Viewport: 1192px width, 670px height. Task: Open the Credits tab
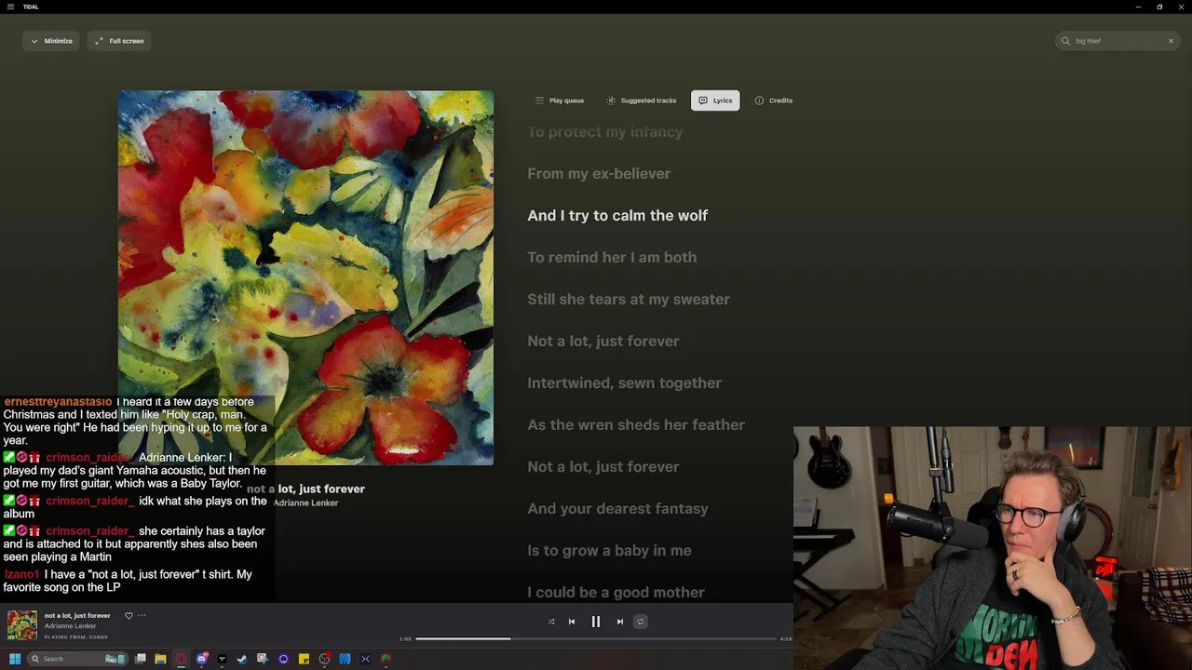[774, 100]
